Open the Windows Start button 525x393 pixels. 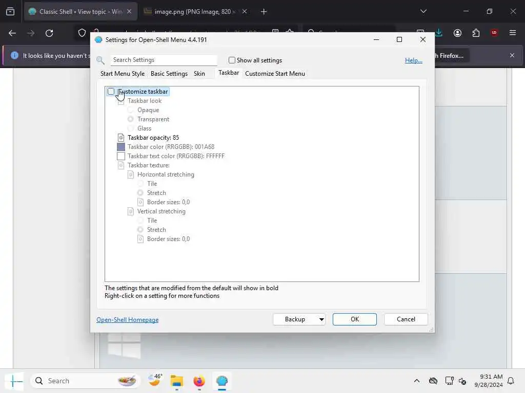pyautogui.click(x=14, y=381)
